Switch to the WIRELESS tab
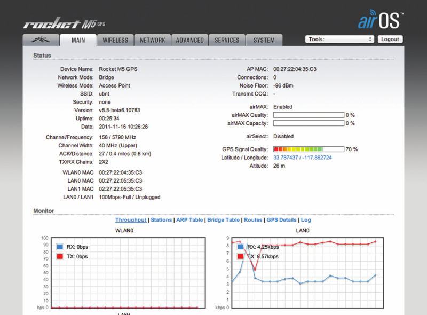The width and height of the screenshot is (427, 315). coord(115,40)
